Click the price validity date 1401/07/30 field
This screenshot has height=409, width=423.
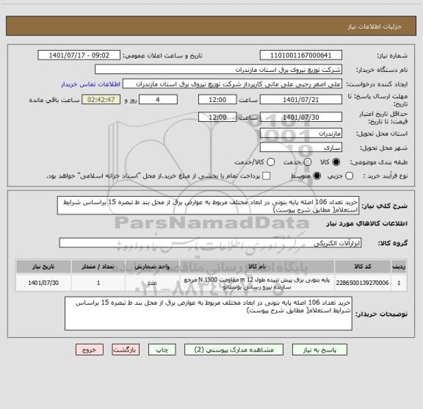(301, 117)
